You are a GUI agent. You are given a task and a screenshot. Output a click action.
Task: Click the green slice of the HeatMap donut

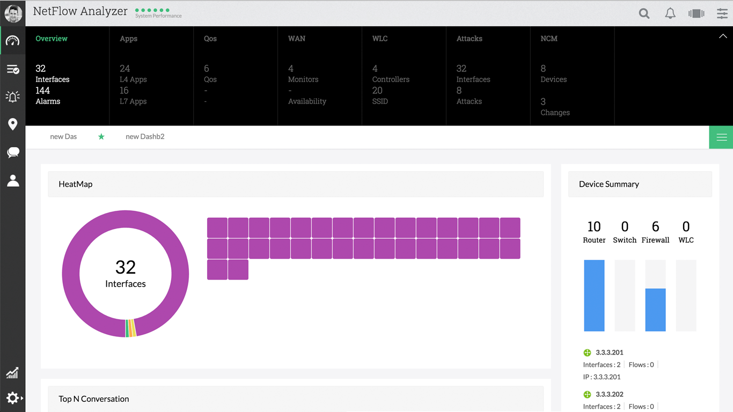tap(127, 328)
